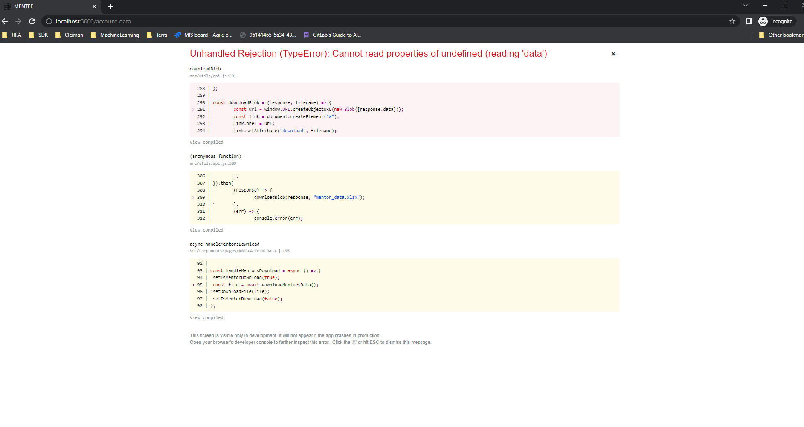The image size is (804, 427).
Task: Click the back navigation arrow
Action: (5, 21)
